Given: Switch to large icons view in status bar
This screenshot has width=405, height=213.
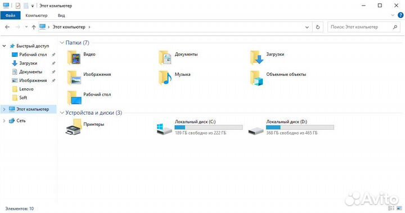Looking at the screenshot, I should pos(399,208).
